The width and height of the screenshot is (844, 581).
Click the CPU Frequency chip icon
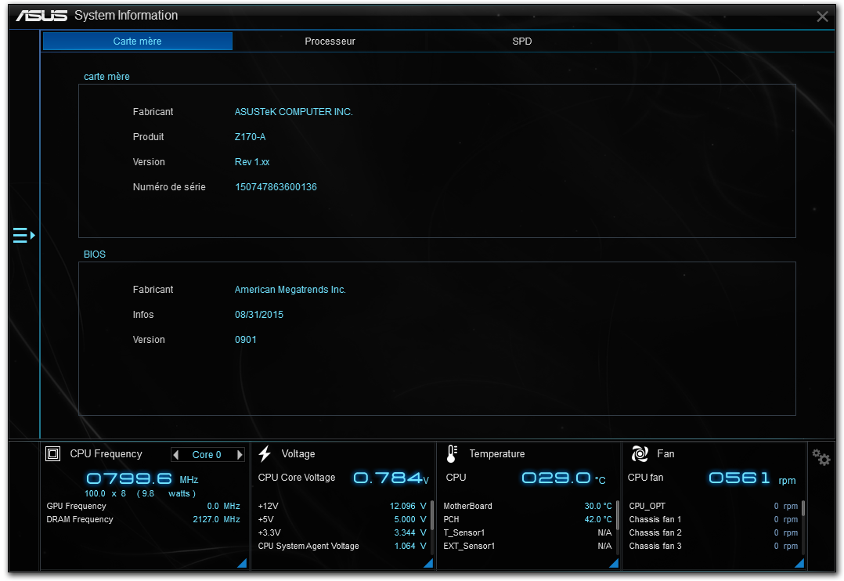[x=53, y=454]
